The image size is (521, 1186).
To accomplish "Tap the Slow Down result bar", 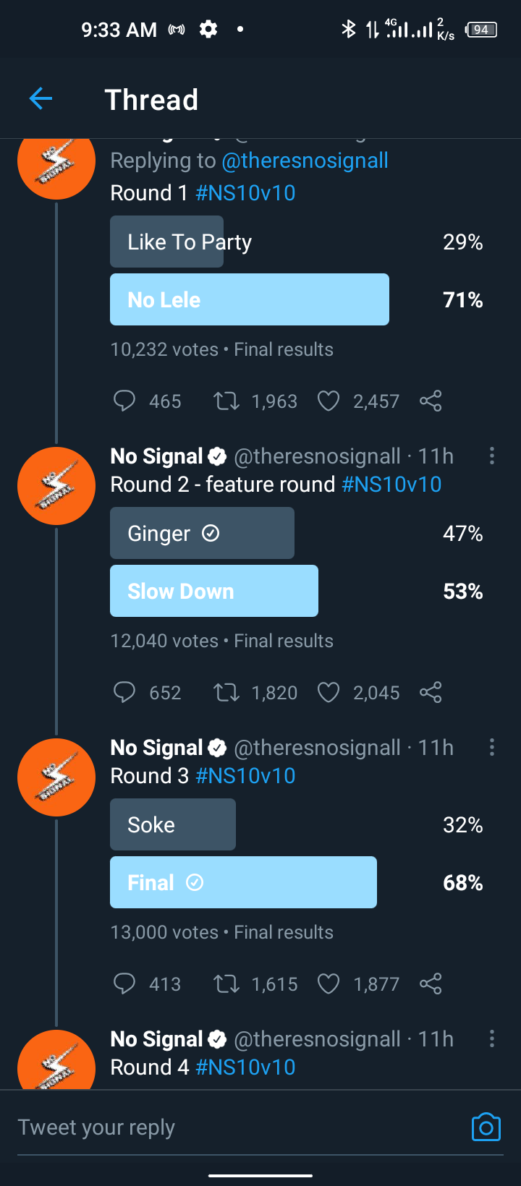I will point(214,591).
